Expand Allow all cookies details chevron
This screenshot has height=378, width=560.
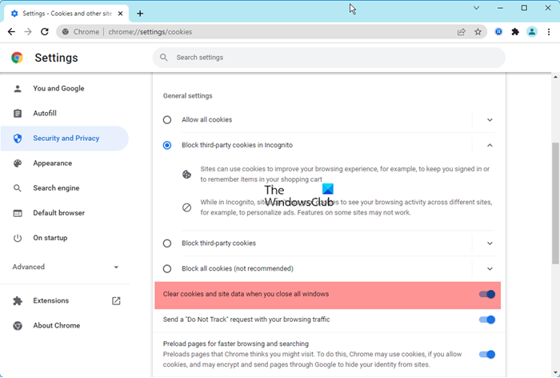pos(490,120)
